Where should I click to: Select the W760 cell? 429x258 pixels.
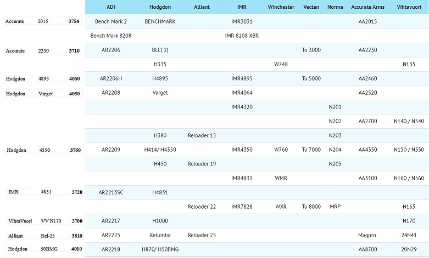coord(281,150)
